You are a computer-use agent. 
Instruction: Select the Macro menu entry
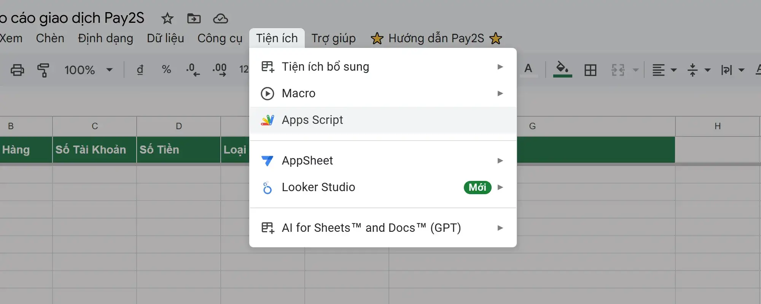pos(383,93)
